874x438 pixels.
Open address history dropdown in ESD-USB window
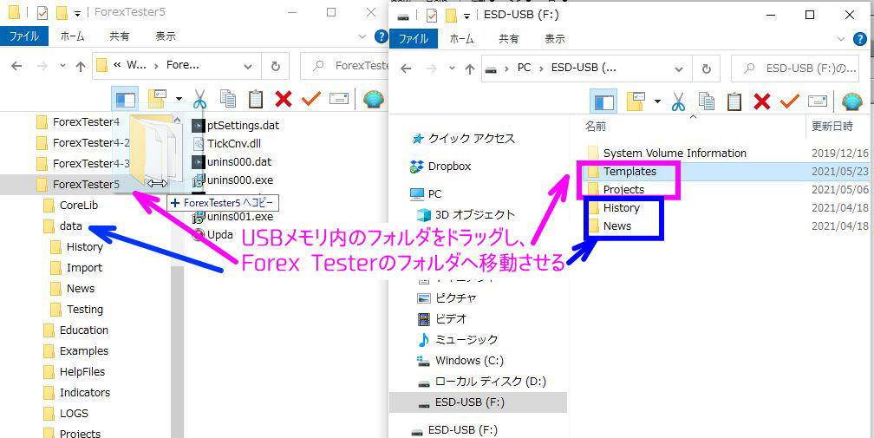(679, 69)
